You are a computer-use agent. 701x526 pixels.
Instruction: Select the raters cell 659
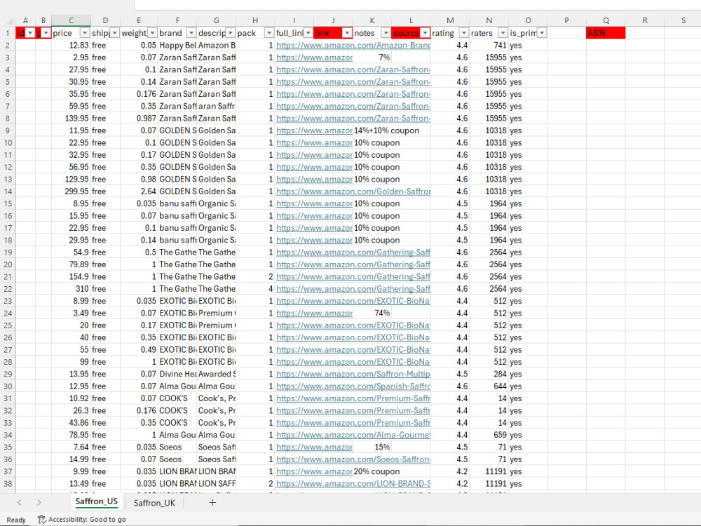489,435
